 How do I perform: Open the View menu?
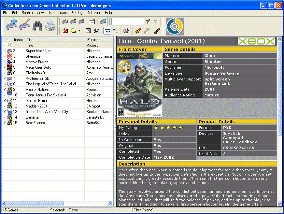[40, 13]
